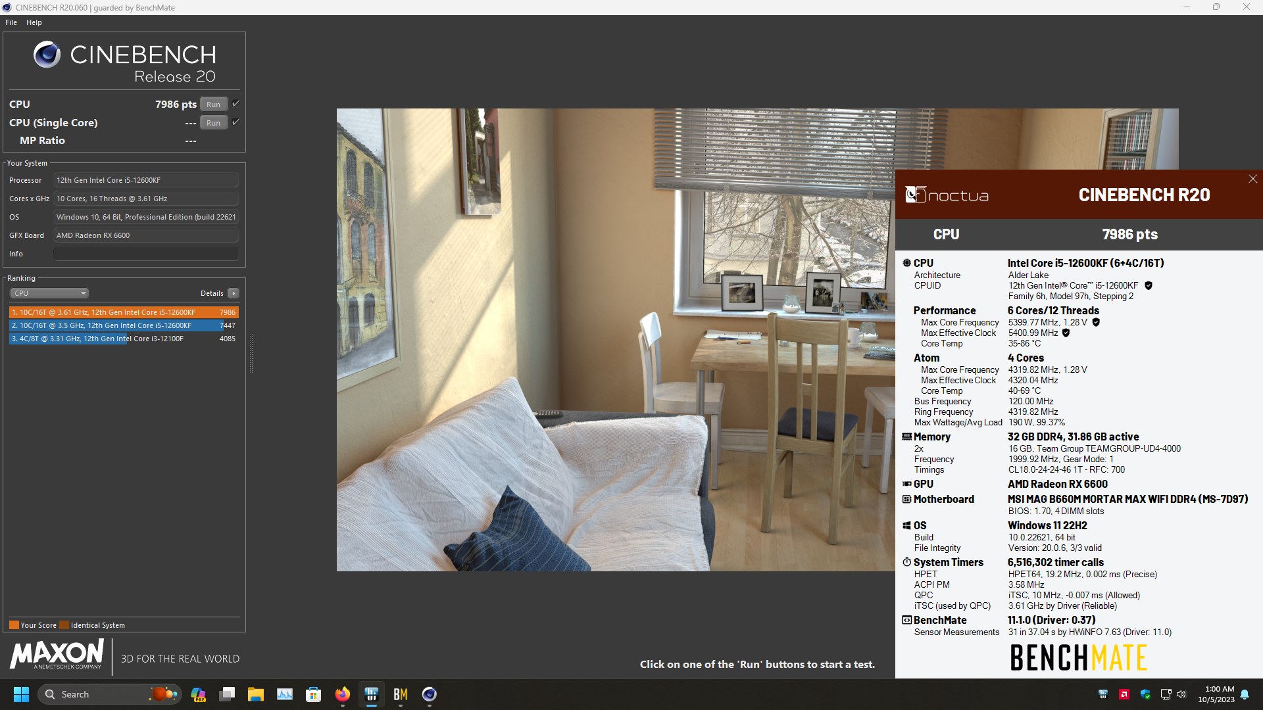
Task: Click the rendered room image
Action: [616, 340]
